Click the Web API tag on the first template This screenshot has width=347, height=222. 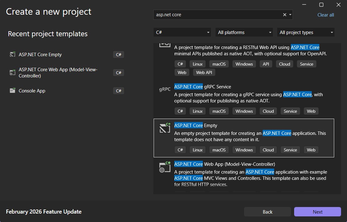pyautogui.click(x=204, y=72)
